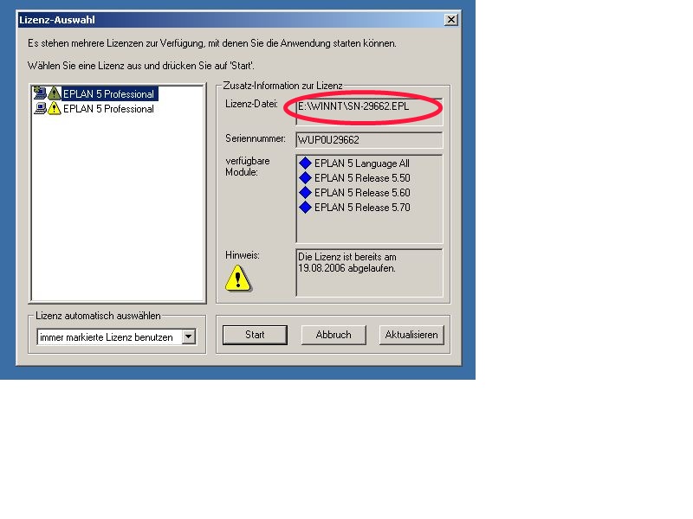Click the 'verfügbare Module:' label
Viewport: 693px width, 519px height.
tap(248, 166)
